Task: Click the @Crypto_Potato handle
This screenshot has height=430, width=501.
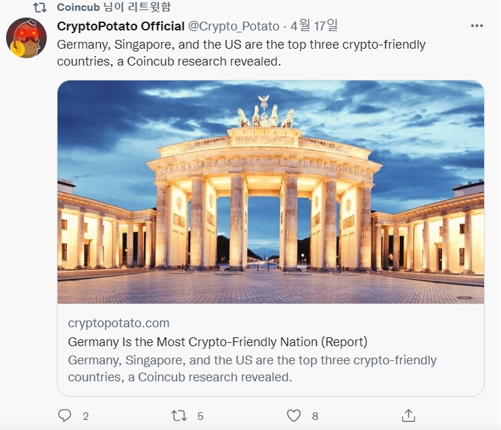Action: pos(234,26)
